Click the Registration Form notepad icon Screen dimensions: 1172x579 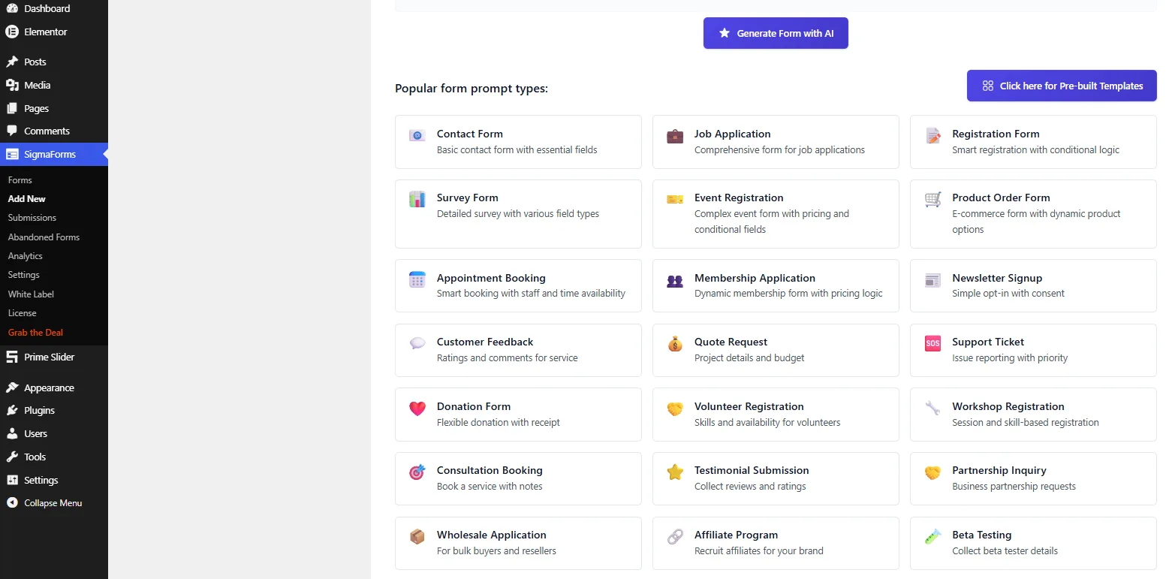[x=932, y=135]
